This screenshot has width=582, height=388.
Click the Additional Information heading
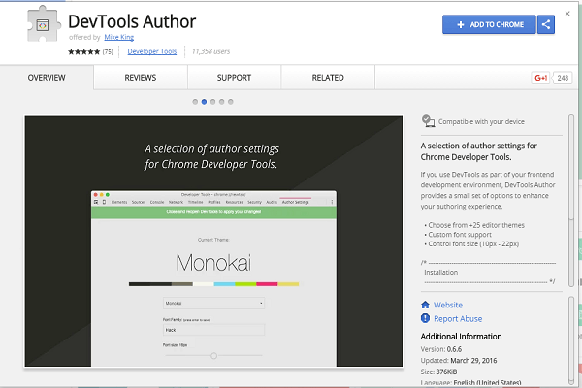[461, 336]
